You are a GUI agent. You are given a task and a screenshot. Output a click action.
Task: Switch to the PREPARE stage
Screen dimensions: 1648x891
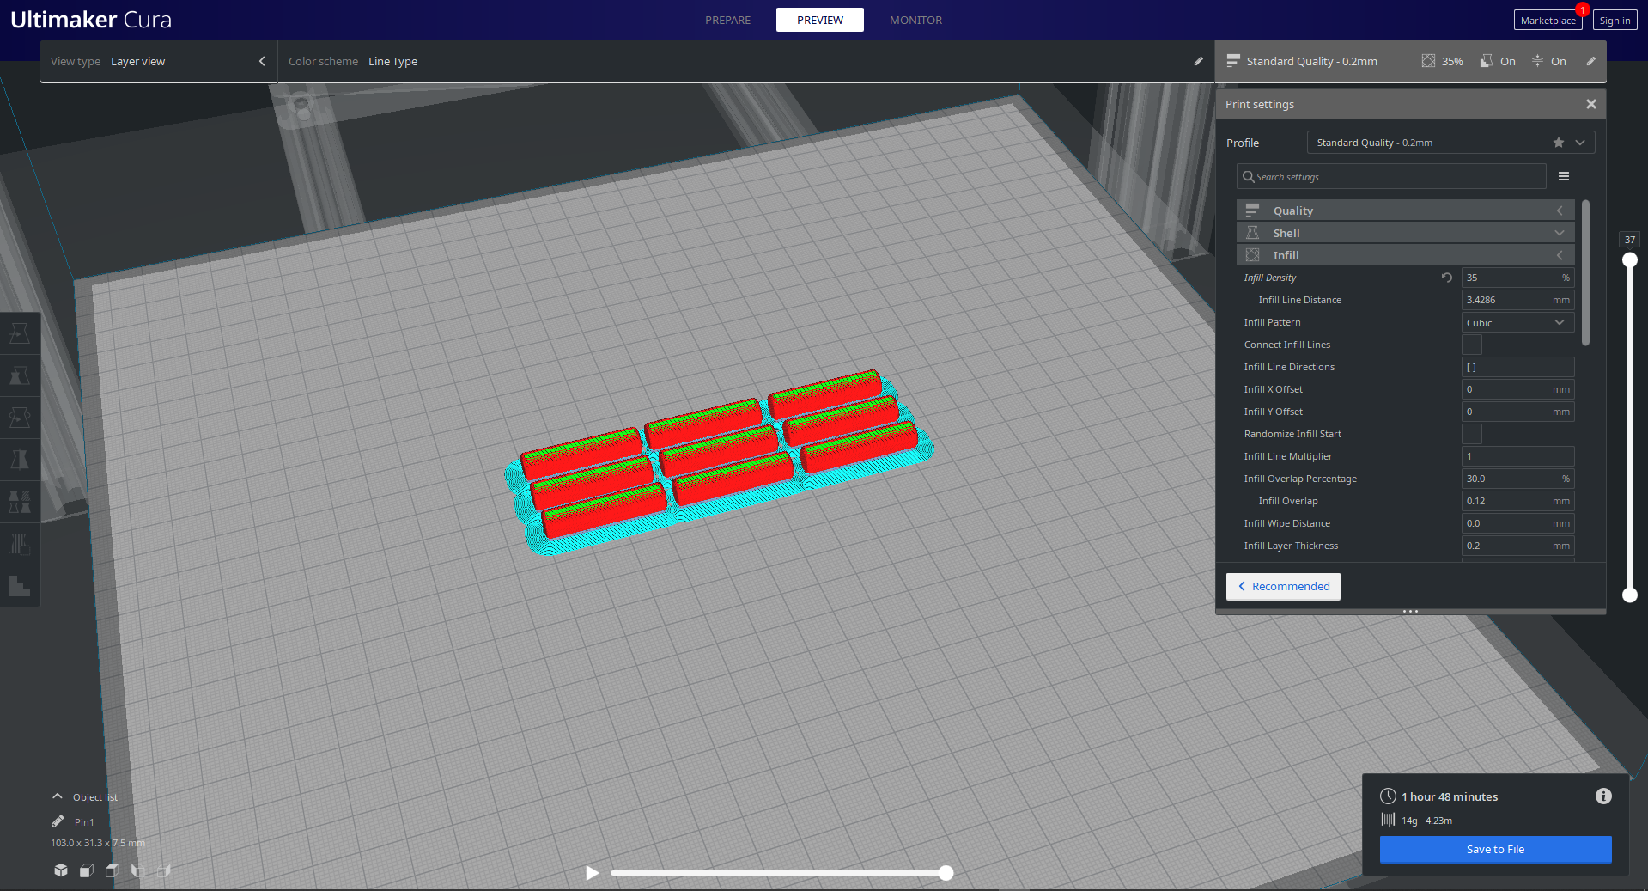coord(727,20)
